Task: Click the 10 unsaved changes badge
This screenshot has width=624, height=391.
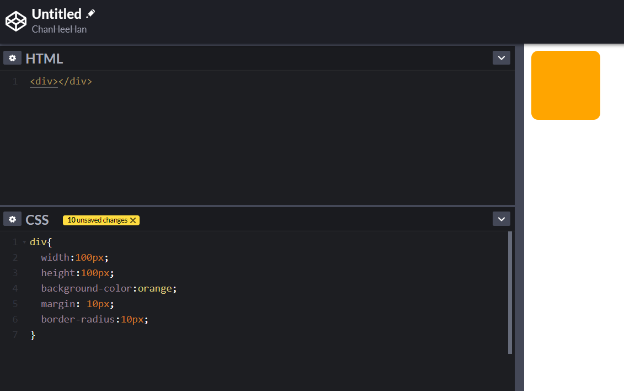Action: (x=97, y=220)
